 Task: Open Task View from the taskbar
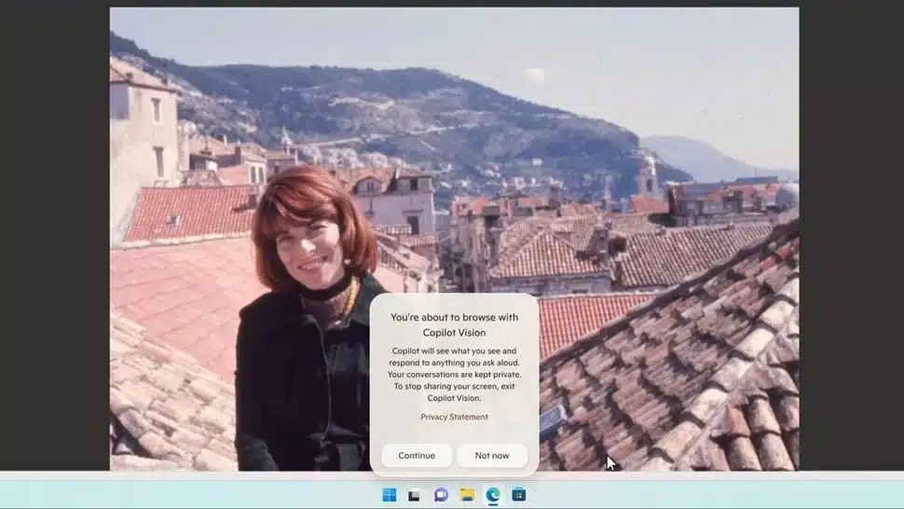tap(415, 495)
